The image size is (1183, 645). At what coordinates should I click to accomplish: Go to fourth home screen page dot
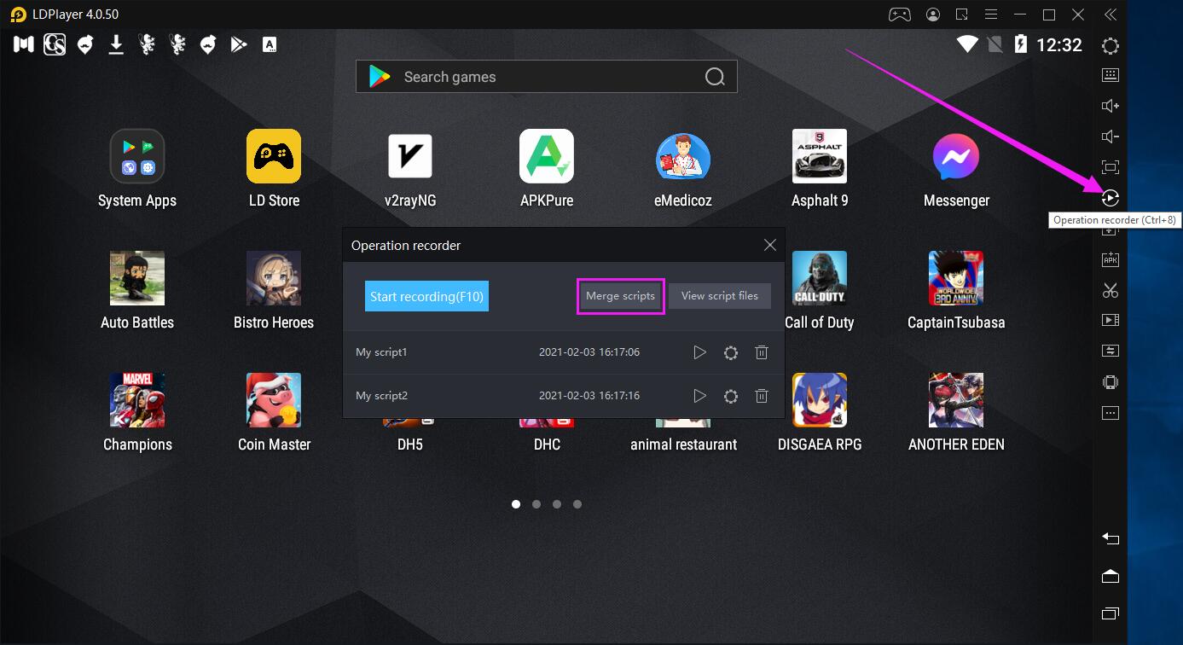577,504
